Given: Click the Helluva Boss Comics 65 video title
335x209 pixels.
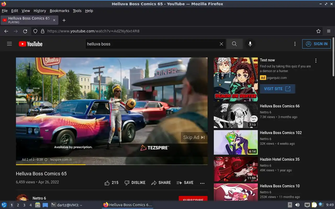Looking at the screenshot, I should (x=41, y=174).
